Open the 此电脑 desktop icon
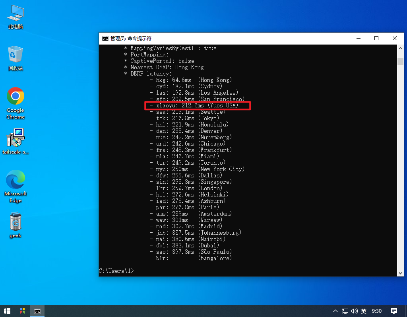407x317 pixels. coord(16,17)
